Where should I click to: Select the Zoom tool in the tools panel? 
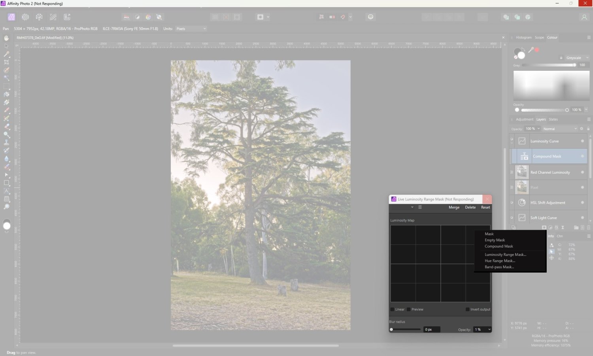(x=6, y=207)
